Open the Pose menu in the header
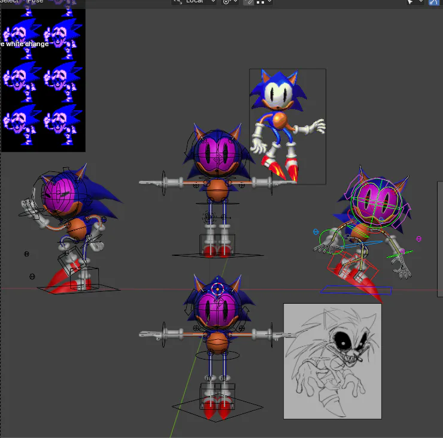This screenshot has width=443, height=438. tap(35, 1)
